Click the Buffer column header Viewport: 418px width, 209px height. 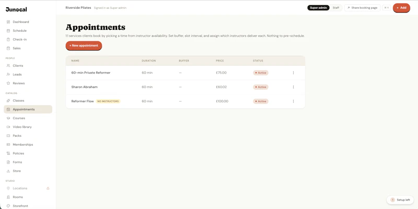pos(184,61)
